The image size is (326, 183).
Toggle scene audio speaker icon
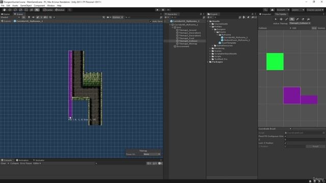point(33,17)
